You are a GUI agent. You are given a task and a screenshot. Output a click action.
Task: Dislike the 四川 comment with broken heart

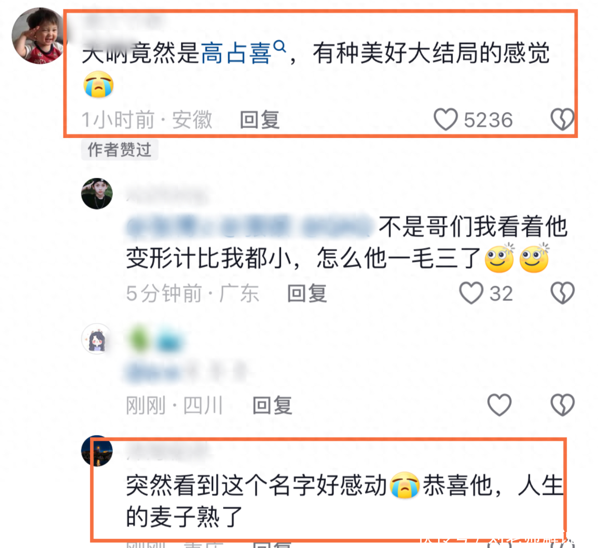562,405
